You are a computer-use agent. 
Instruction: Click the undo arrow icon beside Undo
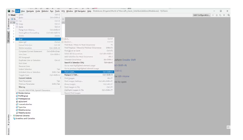(17, 15)
